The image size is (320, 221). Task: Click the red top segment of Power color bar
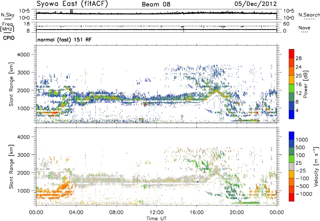(292, 53)
